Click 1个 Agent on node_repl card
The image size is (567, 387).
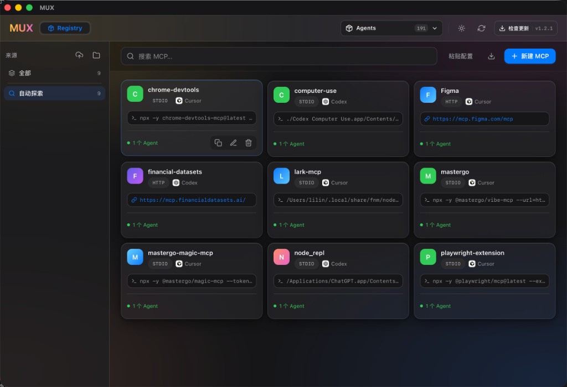(289, 306)
